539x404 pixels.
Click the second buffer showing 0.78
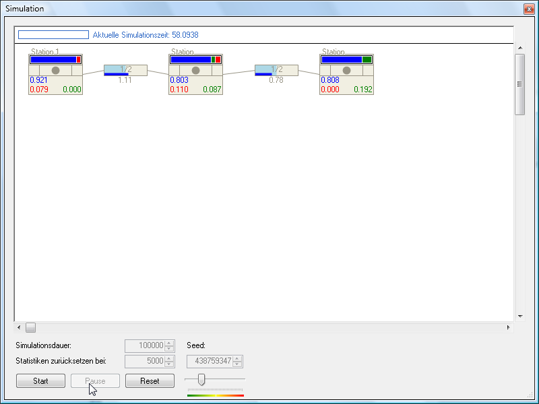point(276,70)
